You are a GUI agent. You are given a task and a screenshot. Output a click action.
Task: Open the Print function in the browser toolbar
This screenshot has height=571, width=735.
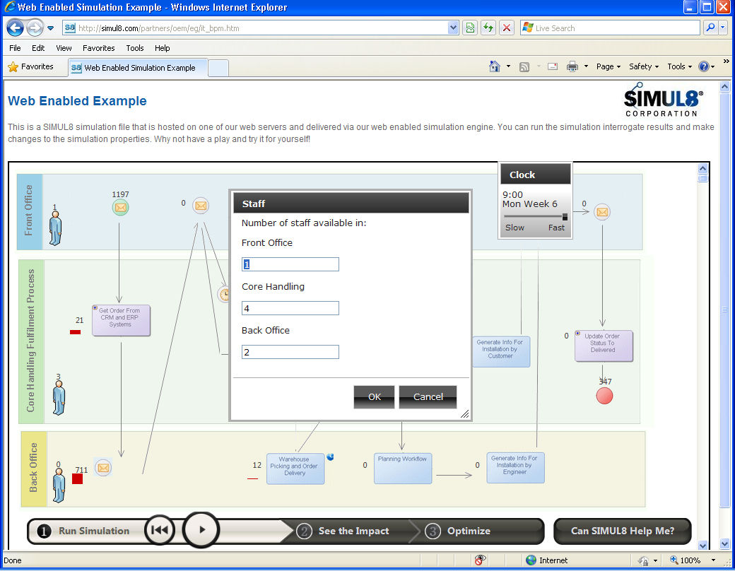(x=571, y=66)
